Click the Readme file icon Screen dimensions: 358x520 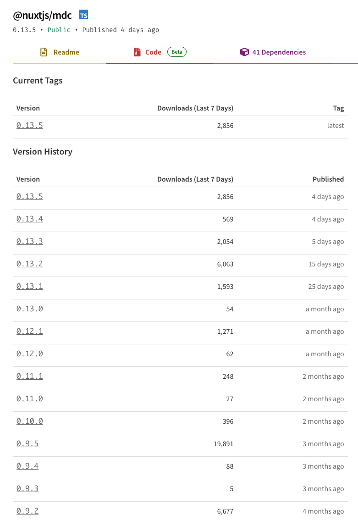(44, 52)
